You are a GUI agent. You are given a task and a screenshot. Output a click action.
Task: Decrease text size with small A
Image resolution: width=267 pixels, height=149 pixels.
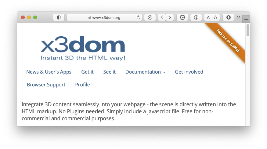[x=208, y=17]
